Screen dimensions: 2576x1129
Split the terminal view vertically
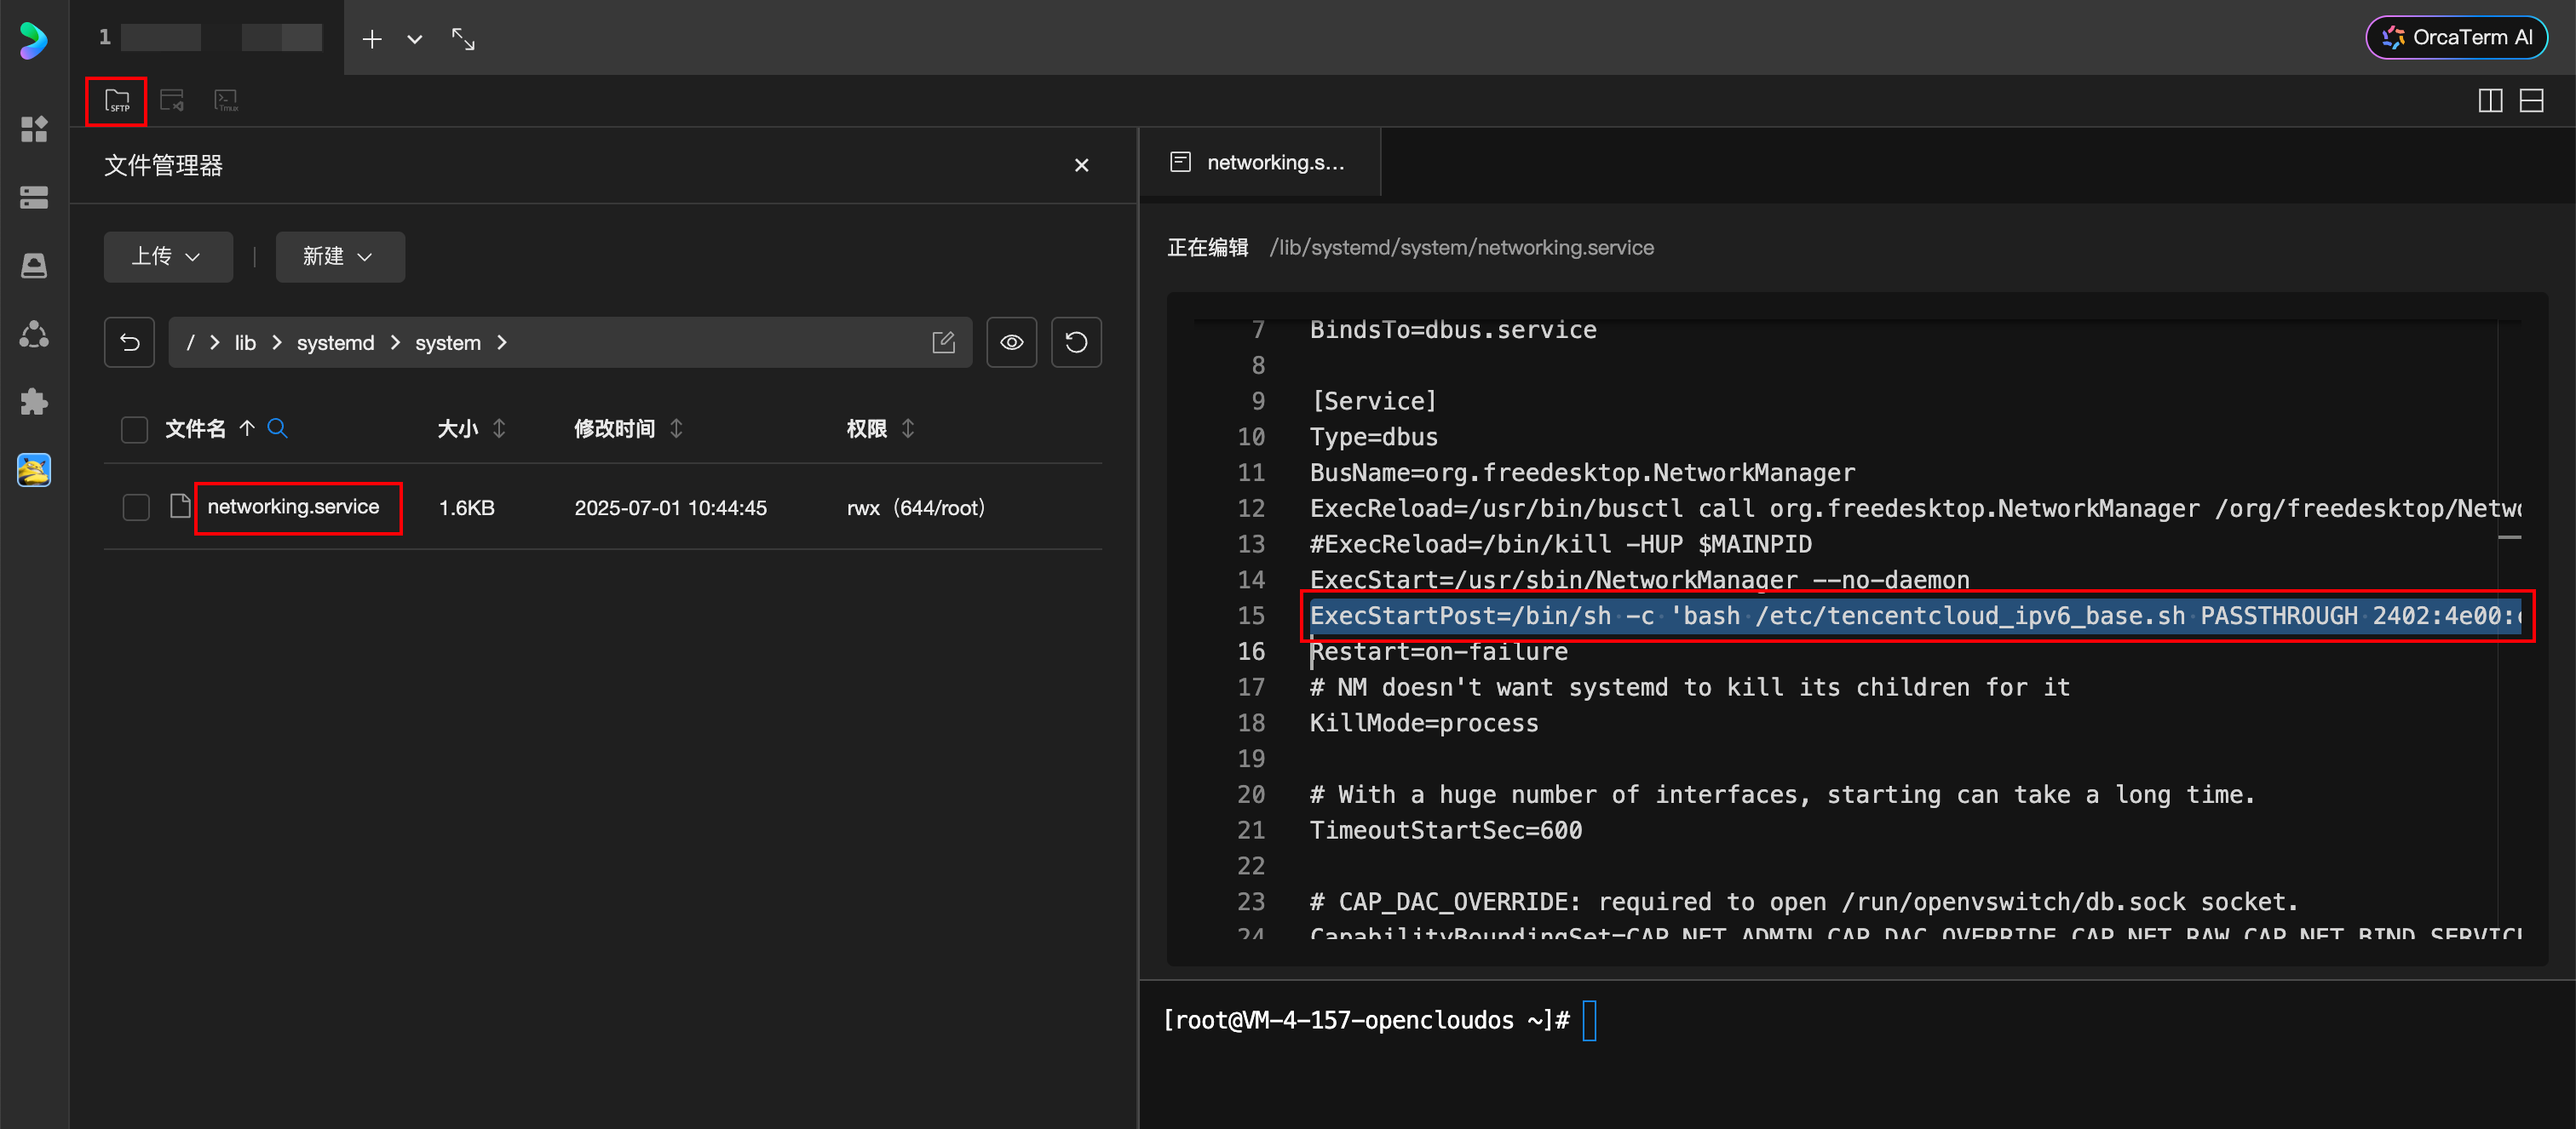2490,101
